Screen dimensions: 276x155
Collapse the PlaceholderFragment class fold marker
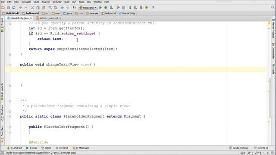[10, 117]
